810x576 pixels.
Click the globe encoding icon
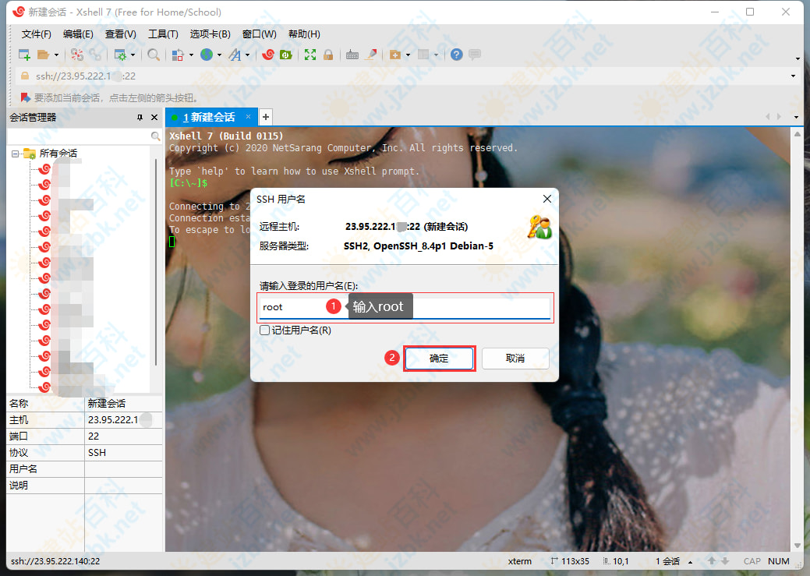[x=207, y=55]
